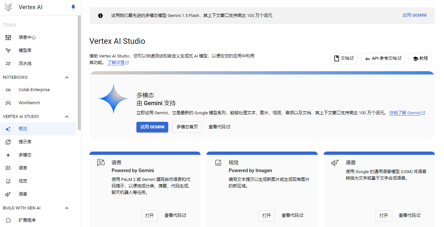The height and width of the screenshot is (227, 444).
Task: Go to 流水线 in the sidebar
Action: click(38, 64)
